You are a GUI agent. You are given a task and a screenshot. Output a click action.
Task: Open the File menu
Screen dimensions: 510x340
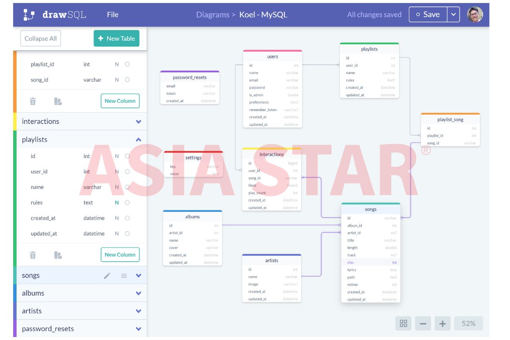113,14
